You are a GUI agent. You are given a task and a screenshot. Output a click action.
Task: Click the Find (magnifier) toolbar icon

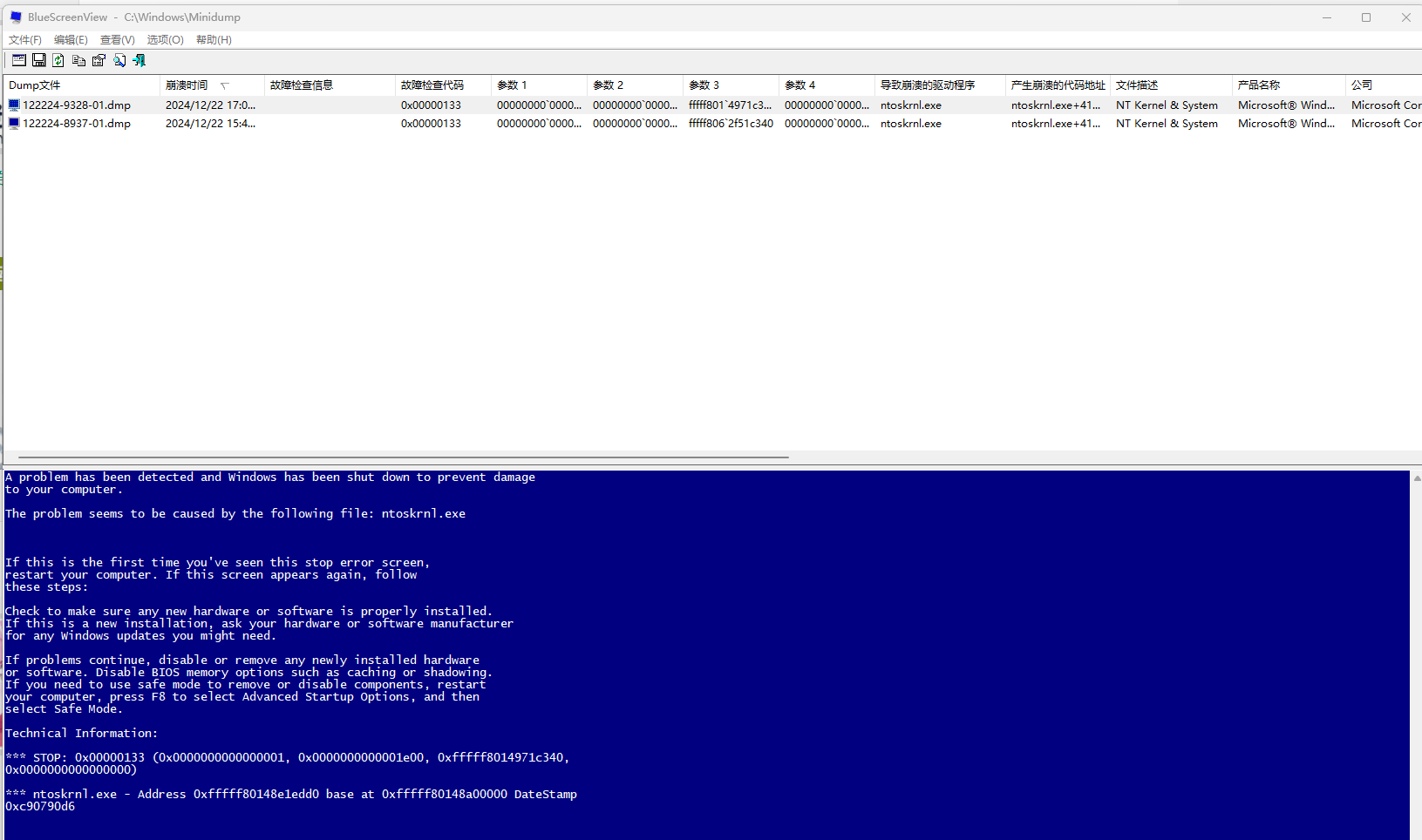(119, 60)
